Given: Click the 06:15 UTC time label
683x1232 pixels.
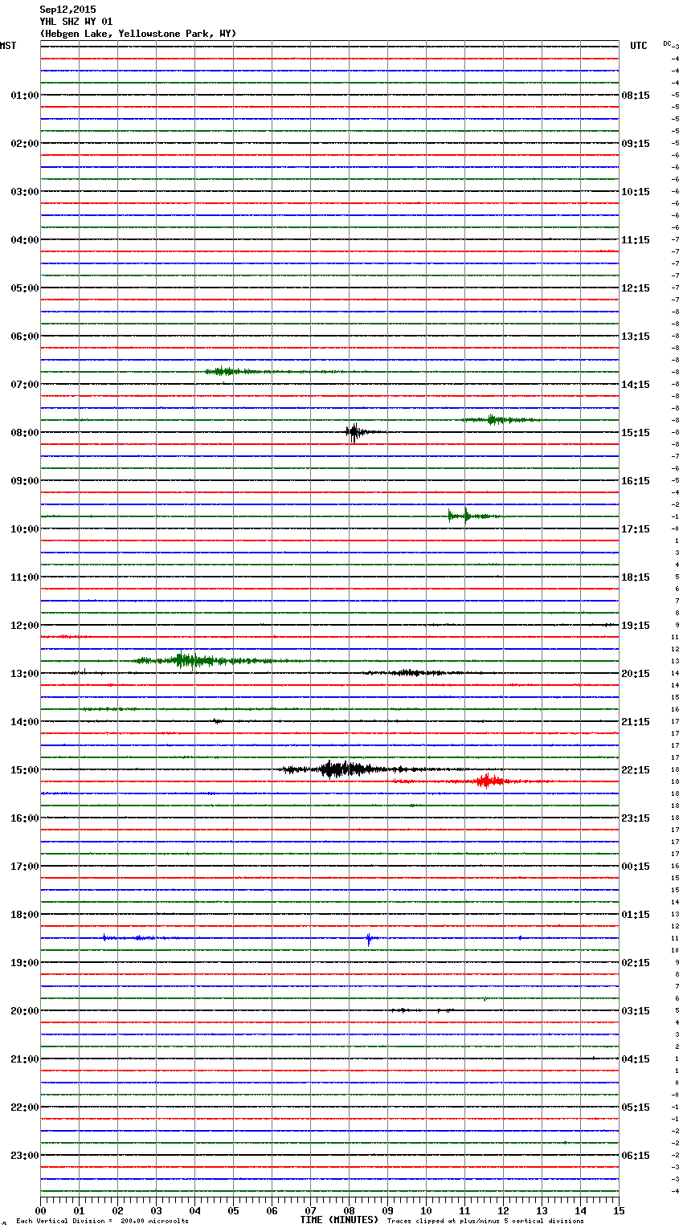Looking at the screenshot, I should point(636,1156).
